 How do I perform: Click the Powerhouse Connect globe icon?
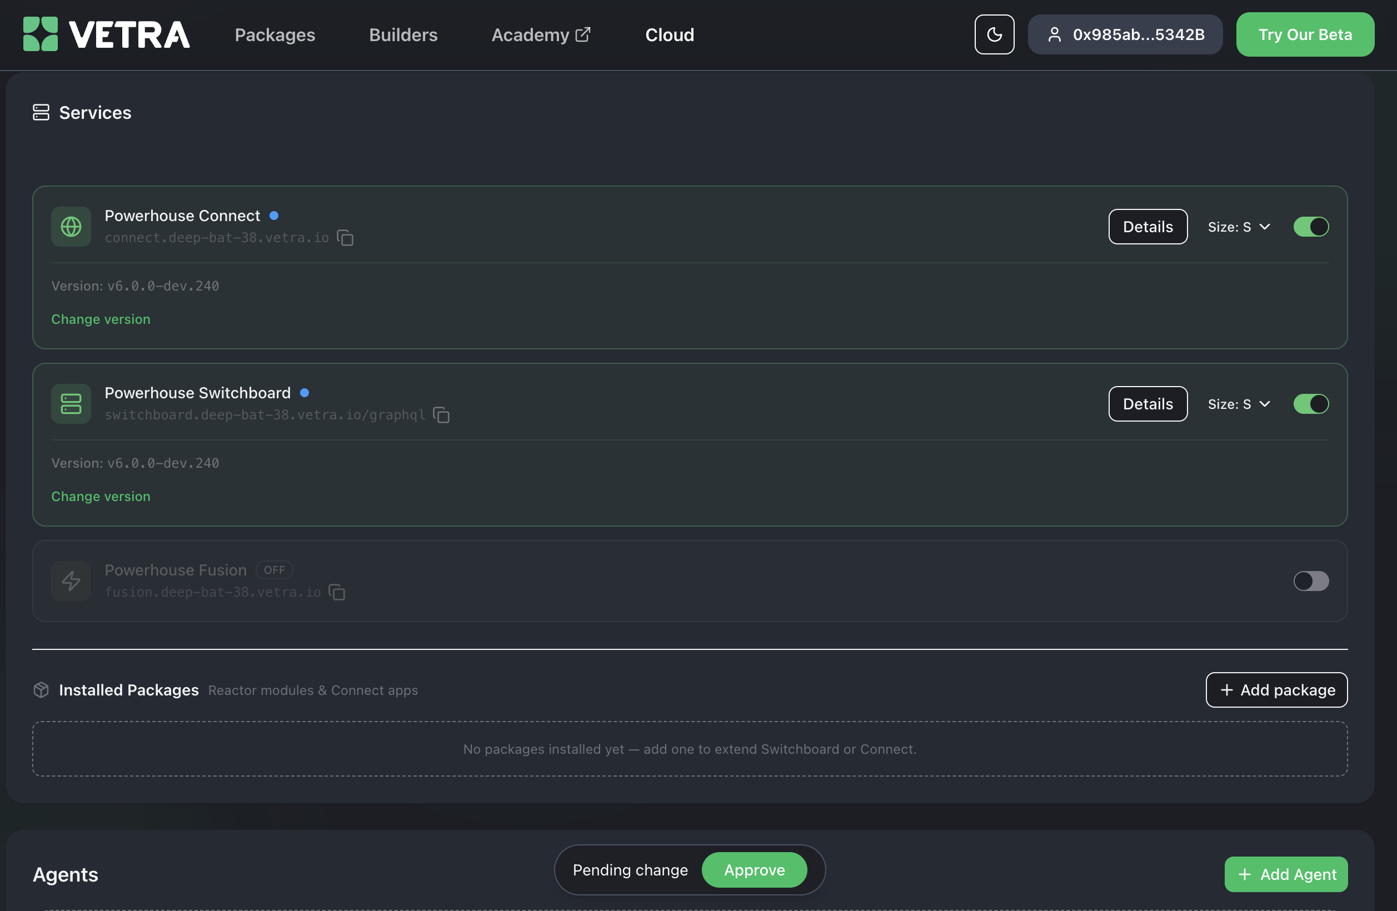coord(71,227)
